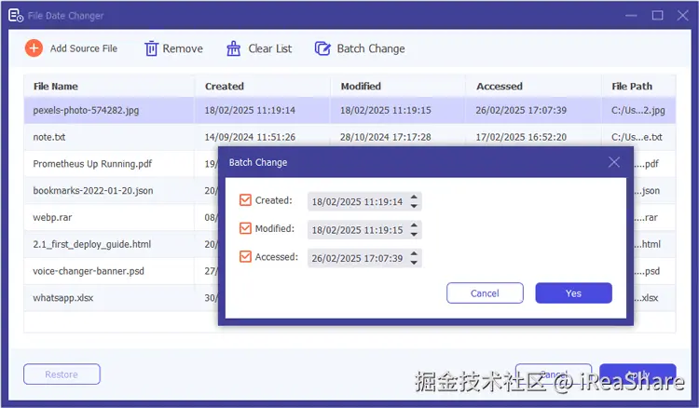Increase the Created date with up arrow
699x408 pixels.
pyautogui.click(x=414, y=197)
